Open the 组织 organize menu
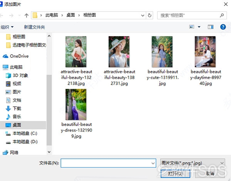Image resolution: width=231 pixels, height=181 pixels. click(7, 27)
